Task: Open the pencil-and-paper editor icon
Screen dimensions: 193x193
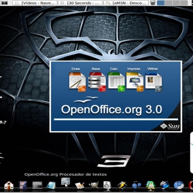Action: point(80,185)
